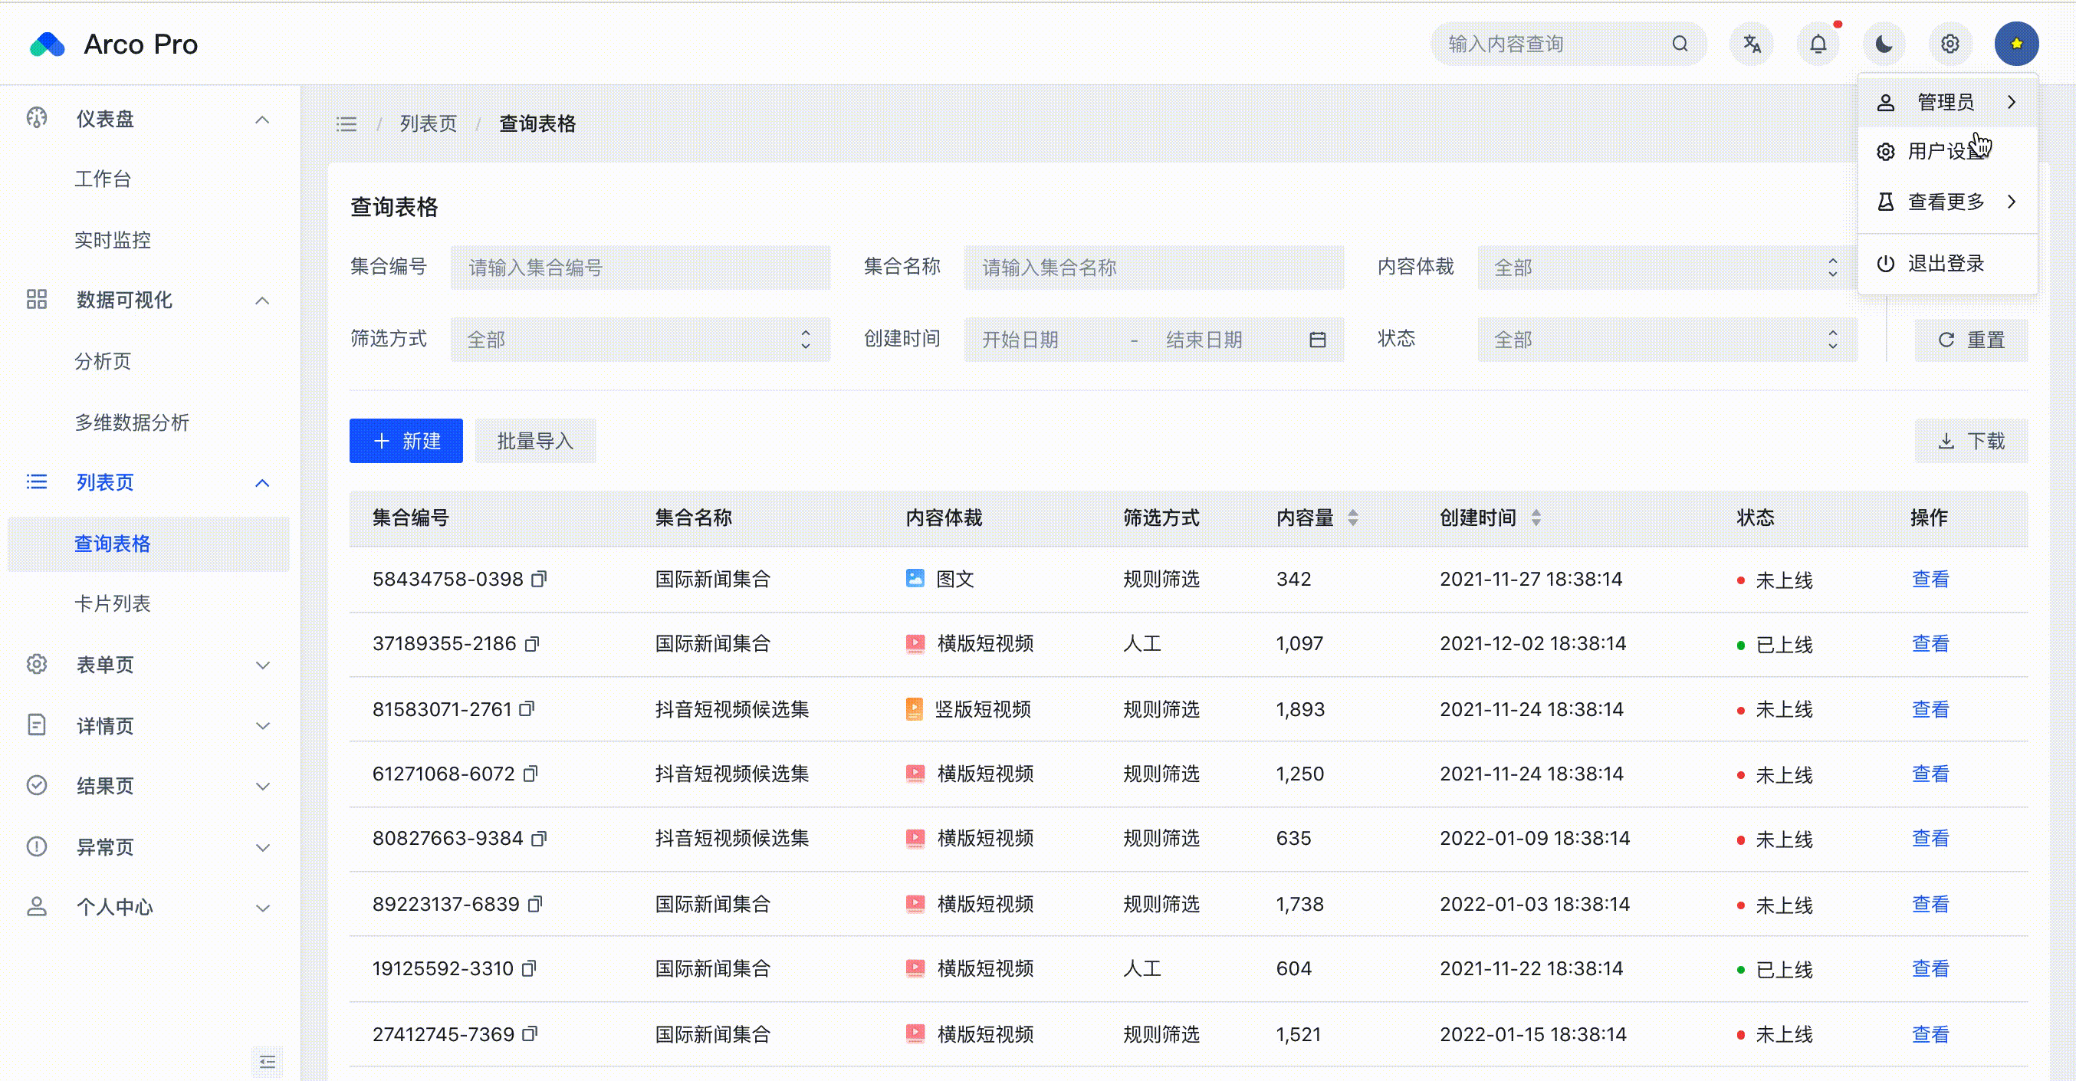Focus the 集合编号 input field

[x=639, y=267]
